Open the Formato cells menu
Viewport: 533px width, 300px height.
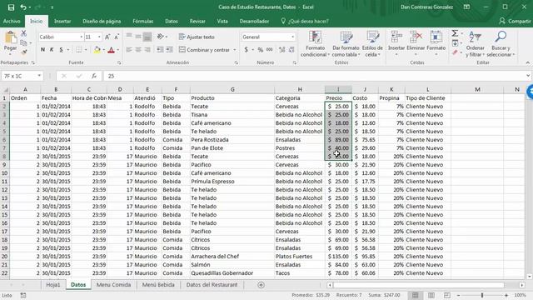pos(436,43)
